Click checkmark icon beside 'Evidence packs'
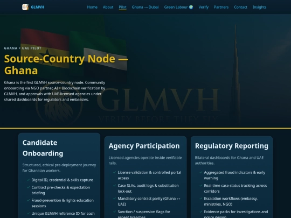 click(201, 212)
